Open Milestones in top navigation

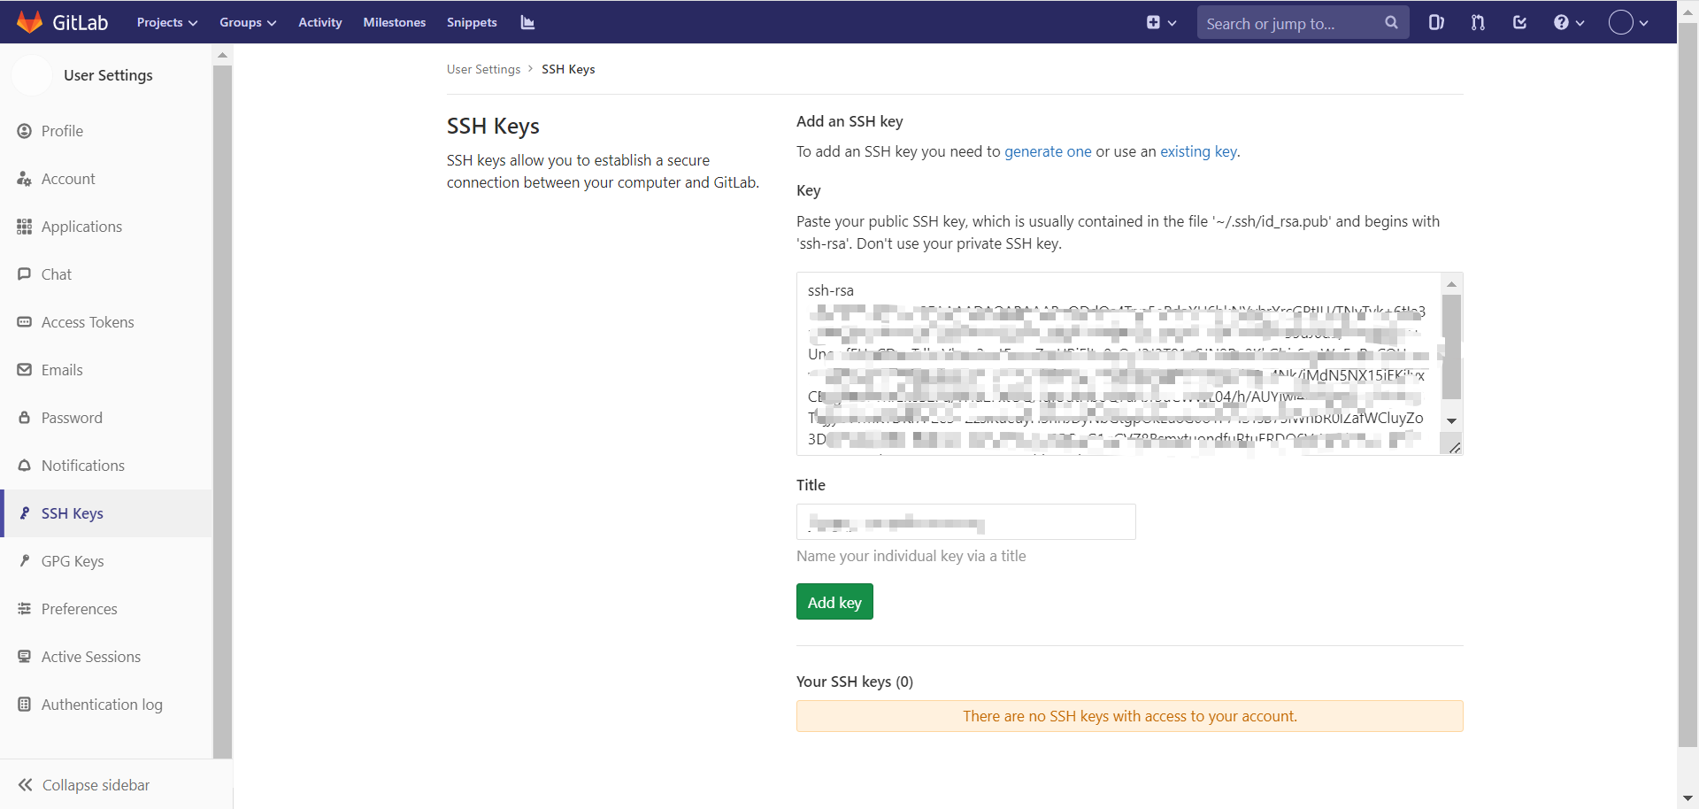pyautogui.click(x=395, y=22)
